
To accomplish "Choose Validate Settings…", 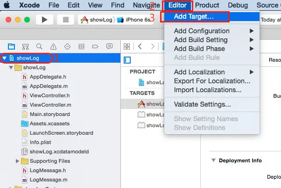I will point(212,104).
